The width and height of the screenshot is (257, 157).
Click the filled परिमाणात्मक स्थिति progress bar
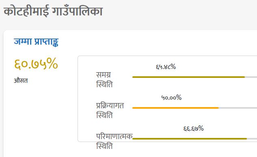pos(190,139)
